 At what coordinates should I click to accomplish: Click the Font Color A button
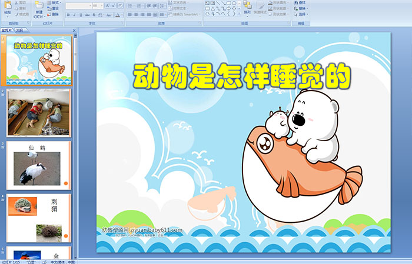click(x=118, y=15)
